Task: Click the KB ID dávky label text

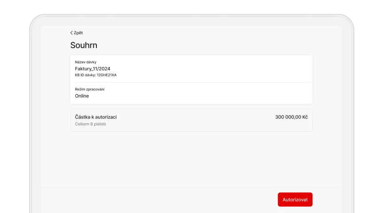Action: point(85,75)
